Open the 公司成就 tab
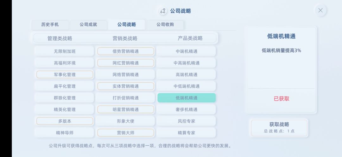 click(x=88, y=25)
